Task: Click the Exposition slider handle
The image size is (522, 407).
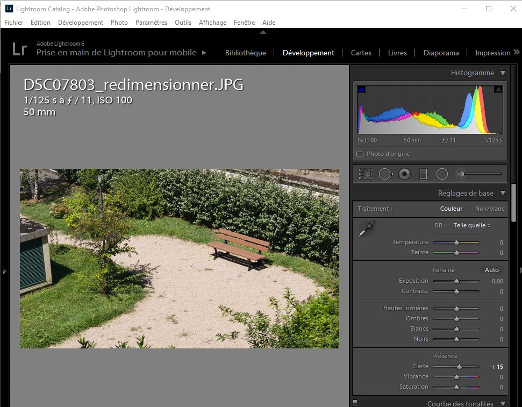Action: (457, 281)
